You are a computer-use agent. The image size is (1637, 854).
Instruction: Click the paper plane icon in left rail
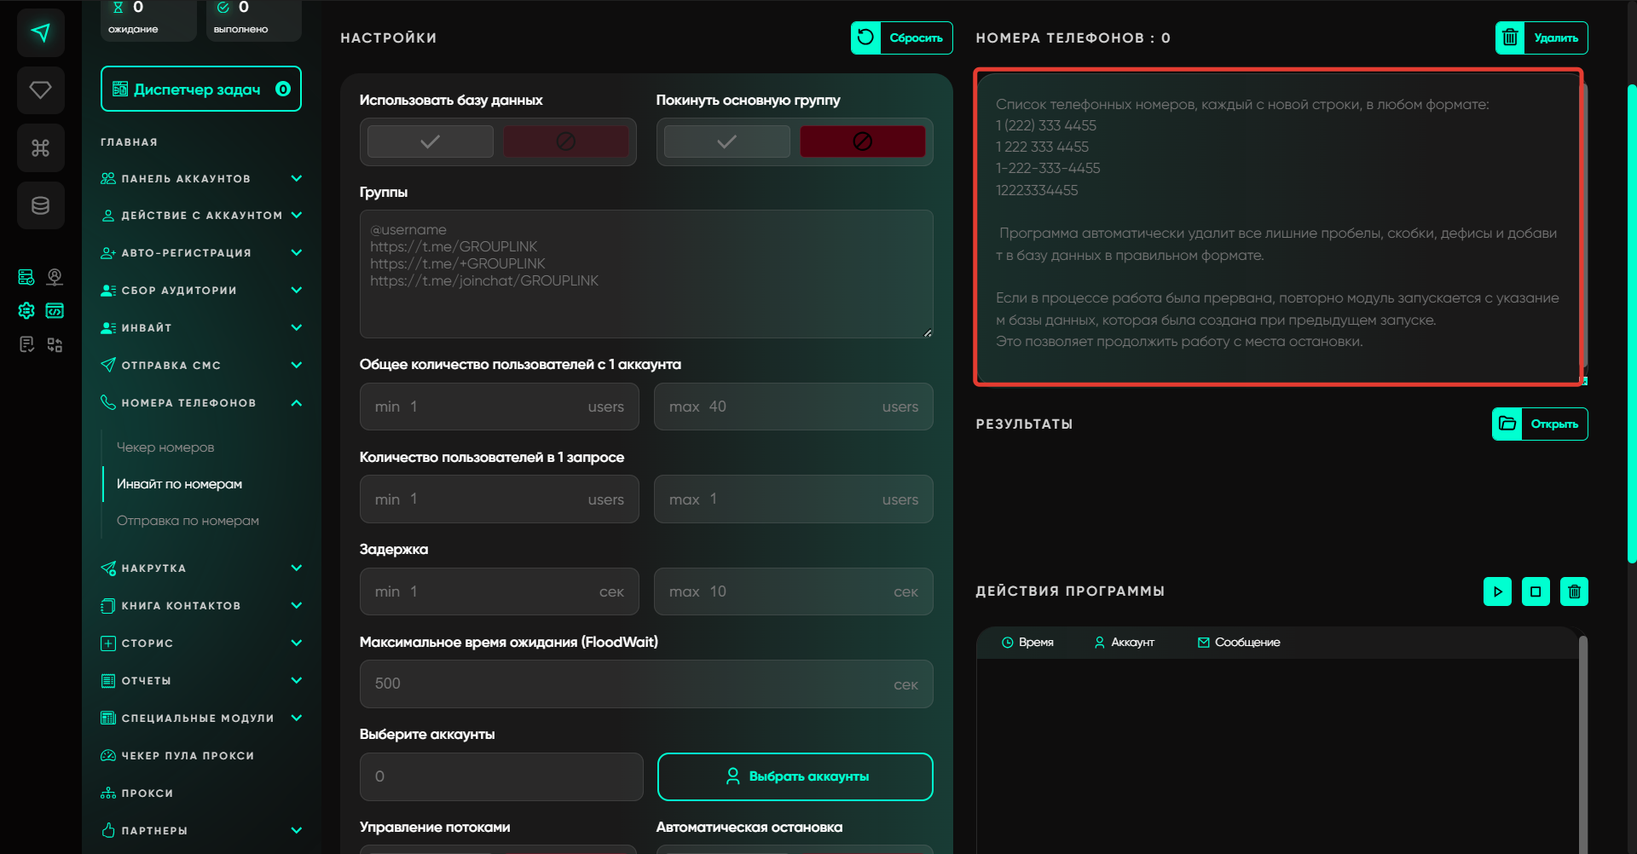point(41,33)
